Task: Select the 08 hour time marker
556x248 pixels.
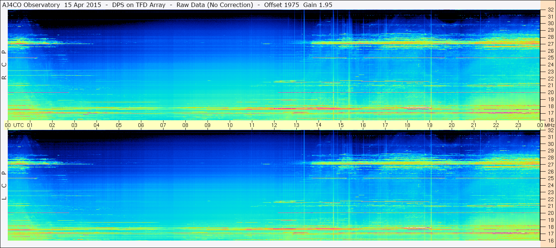Action: [185, 125]
